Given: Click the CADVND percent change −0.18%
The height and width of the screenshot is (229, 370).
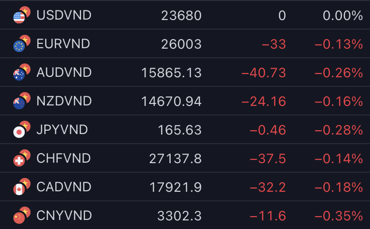Looking at the screenshot, I should (x=339, y=187).
